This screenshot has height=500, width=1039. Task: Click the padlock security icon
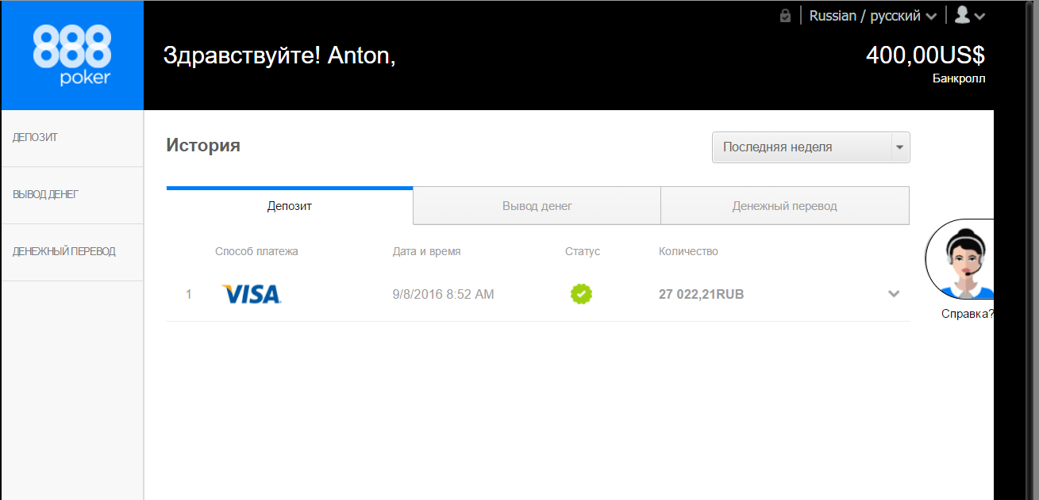pyautogui.click(x=785, y=16)
